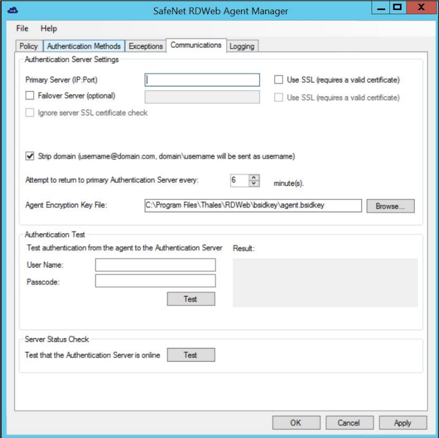Maximize the Agent Manager window
The width and height of the screenshot is (439, 438).
398,8
